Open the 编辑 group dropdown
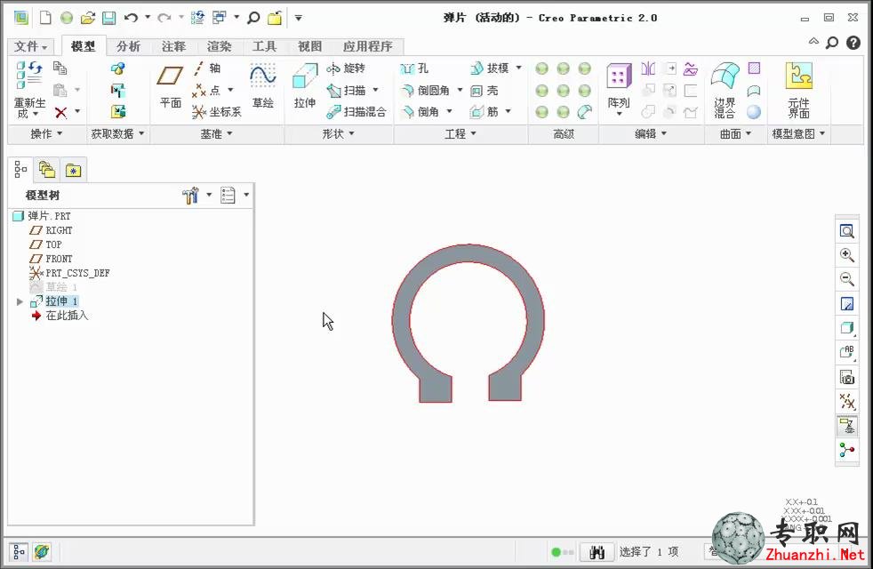This screenshot has width=873, height=569. coord(651,134)
